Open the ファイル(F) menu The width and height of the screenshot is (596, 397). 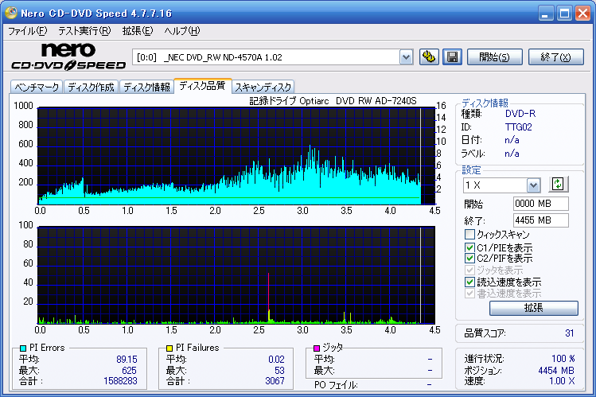tap(27, 31)
